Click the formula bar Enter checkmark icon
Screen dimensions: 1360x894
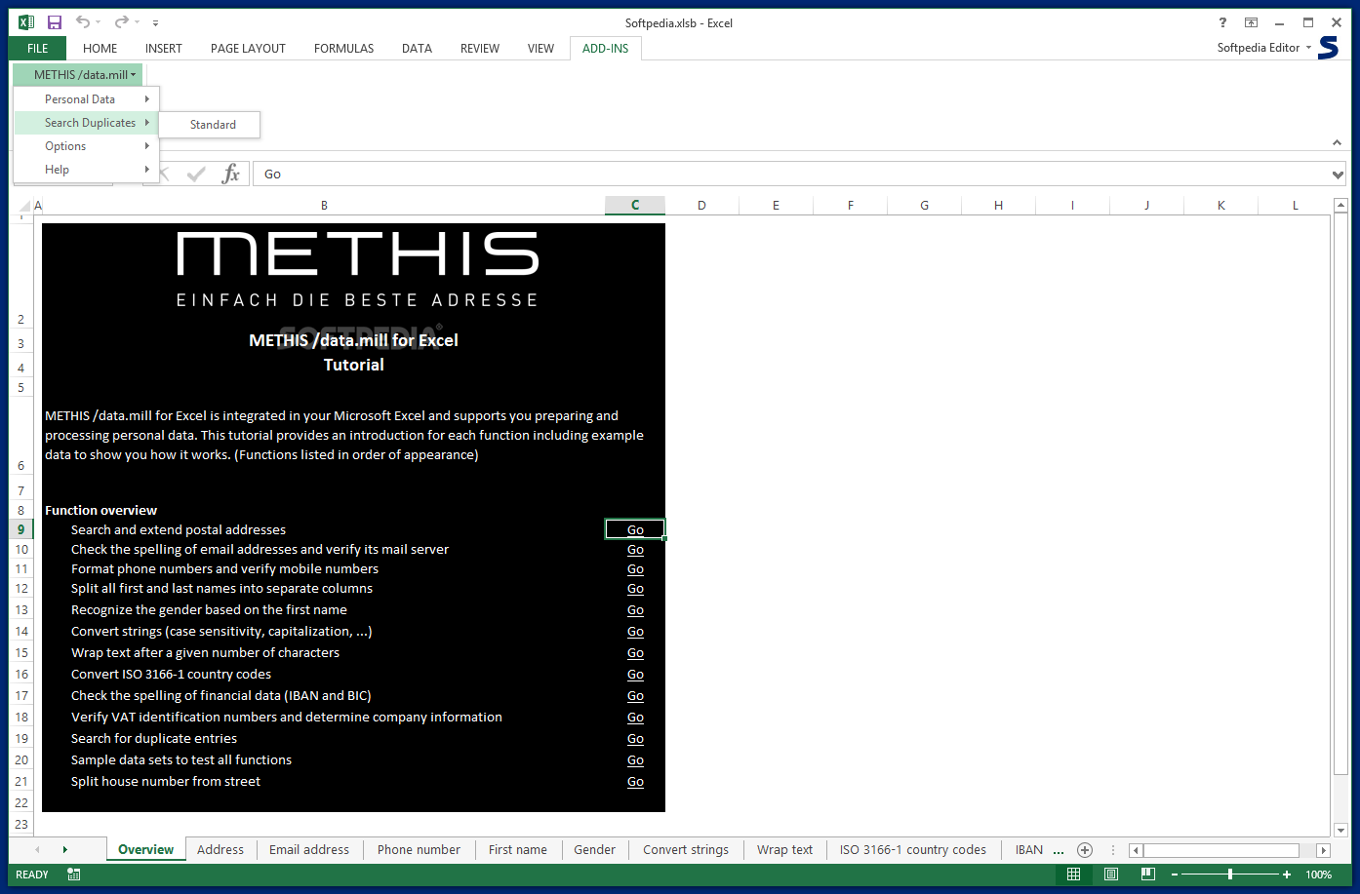tap(196, 174)
